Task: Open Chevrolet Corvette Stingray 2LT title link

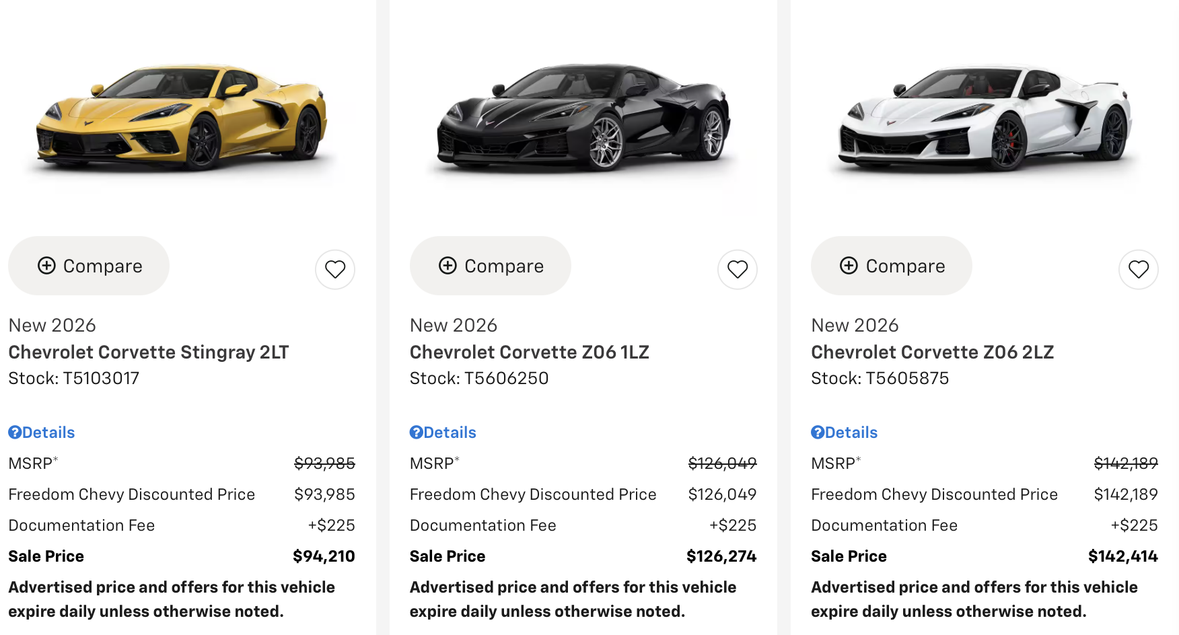Action: (x=149, y=352)
